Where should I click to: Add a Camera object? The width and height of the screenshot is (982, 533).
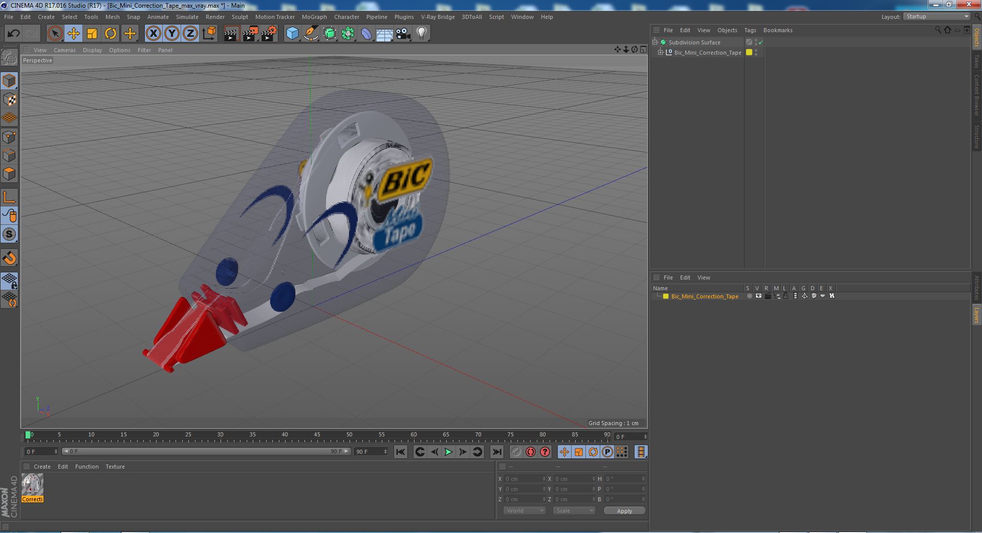pyautogui.click(x=403, y=34)
